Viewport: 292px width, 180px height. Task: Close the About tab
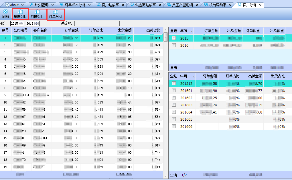23,5
